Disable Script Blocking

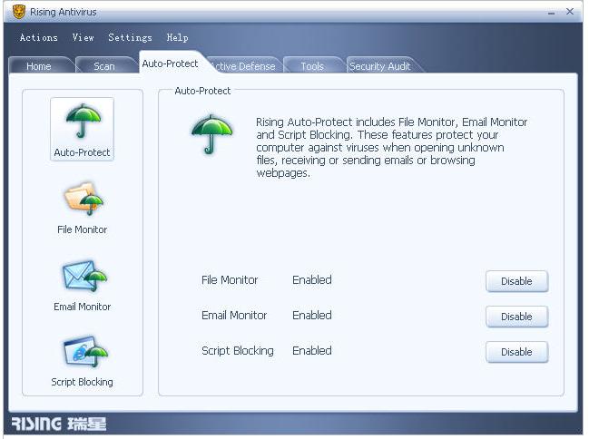517,352
